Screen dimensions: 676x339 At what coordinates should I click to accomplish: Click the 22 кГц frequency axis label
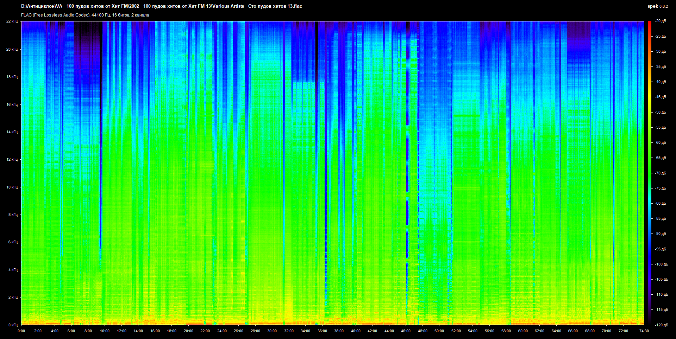pos(12,21)
